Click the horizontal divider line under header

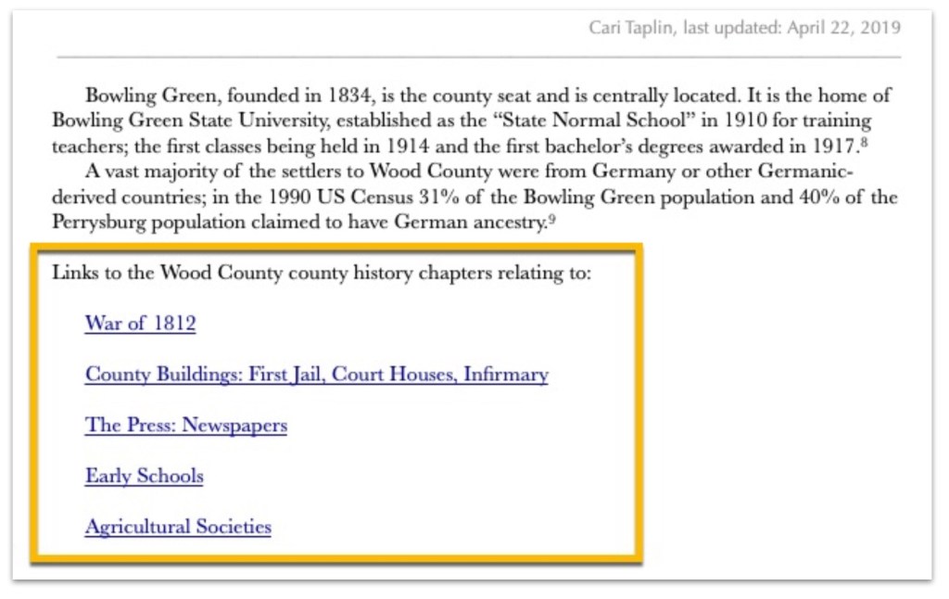click(x=478, y=57)
